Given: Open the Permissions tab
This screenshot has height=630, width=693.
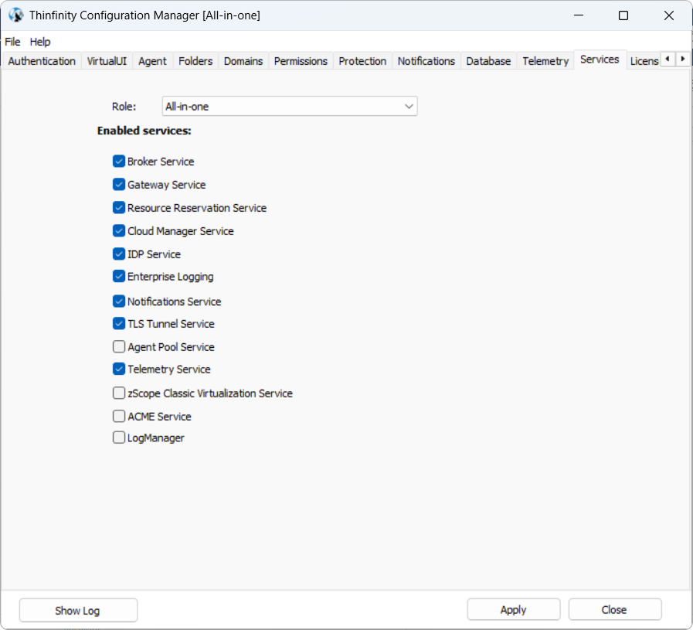Looking at the screenshot, I should click(x=301, y=61).
